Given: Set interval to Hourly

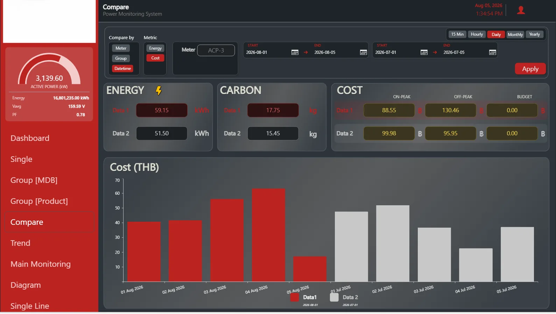Looking at the screenshot, I should coord(477,34).
